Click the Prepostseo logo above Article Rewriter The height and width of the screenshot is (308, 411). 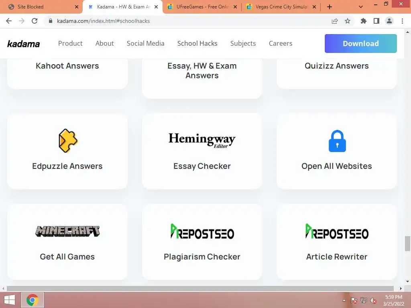337,231
